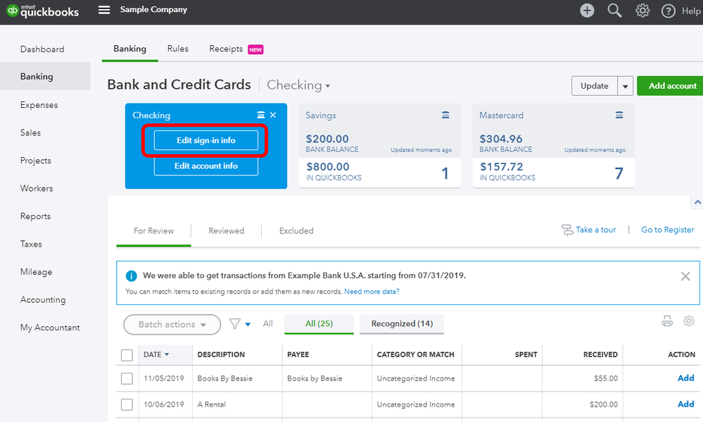Open Expenses in sidebar
Viewport: 703px width, 422px height.
39,104
